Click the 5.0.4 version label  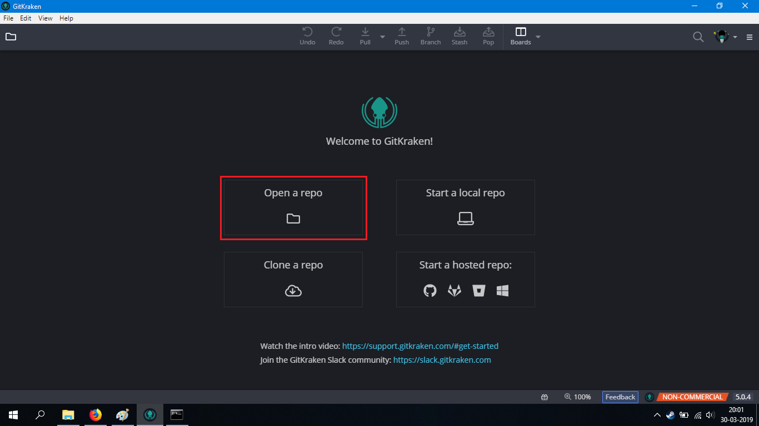(x=743, y=397)
